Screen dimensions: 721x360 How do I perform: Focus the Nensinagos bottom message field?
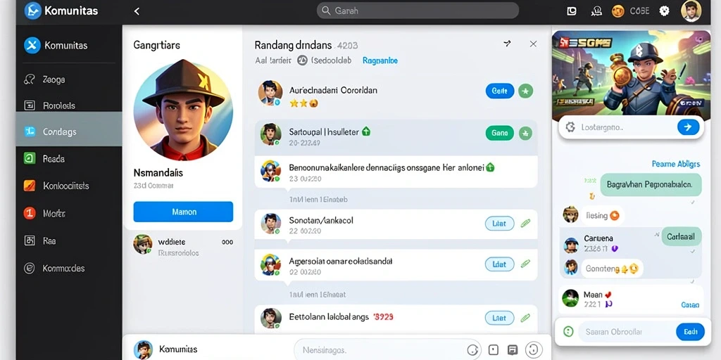[387, 350]
